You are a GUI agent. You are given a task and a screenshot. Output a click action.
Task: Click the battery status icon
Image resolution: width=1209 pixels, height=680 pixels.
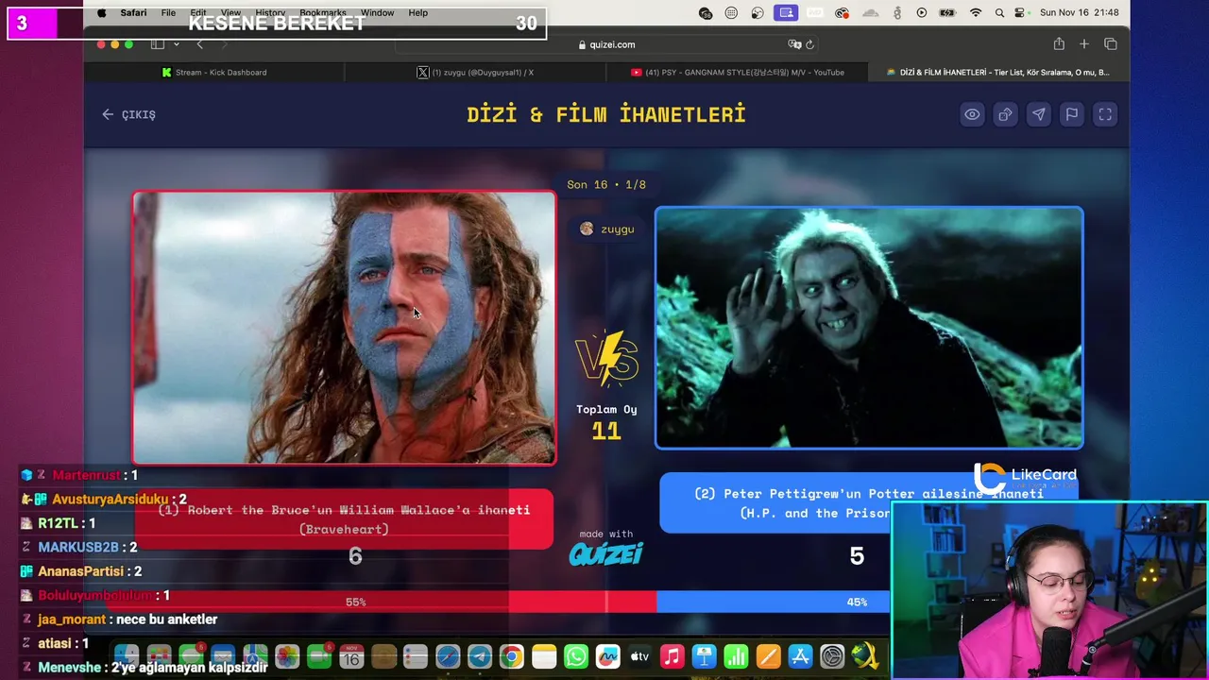tap(948, 12)
